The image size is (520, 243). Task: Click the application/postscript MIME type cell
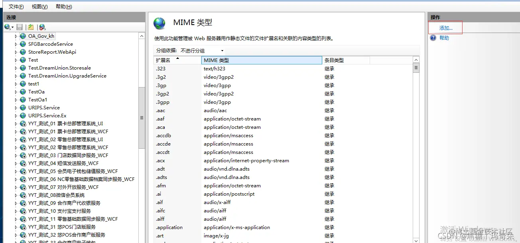point(229,194)
